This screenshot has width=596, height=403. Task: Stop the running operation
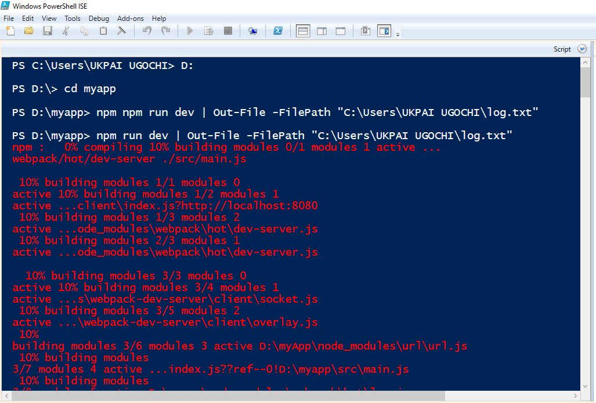pyautogui.click(x=227, y=31)
